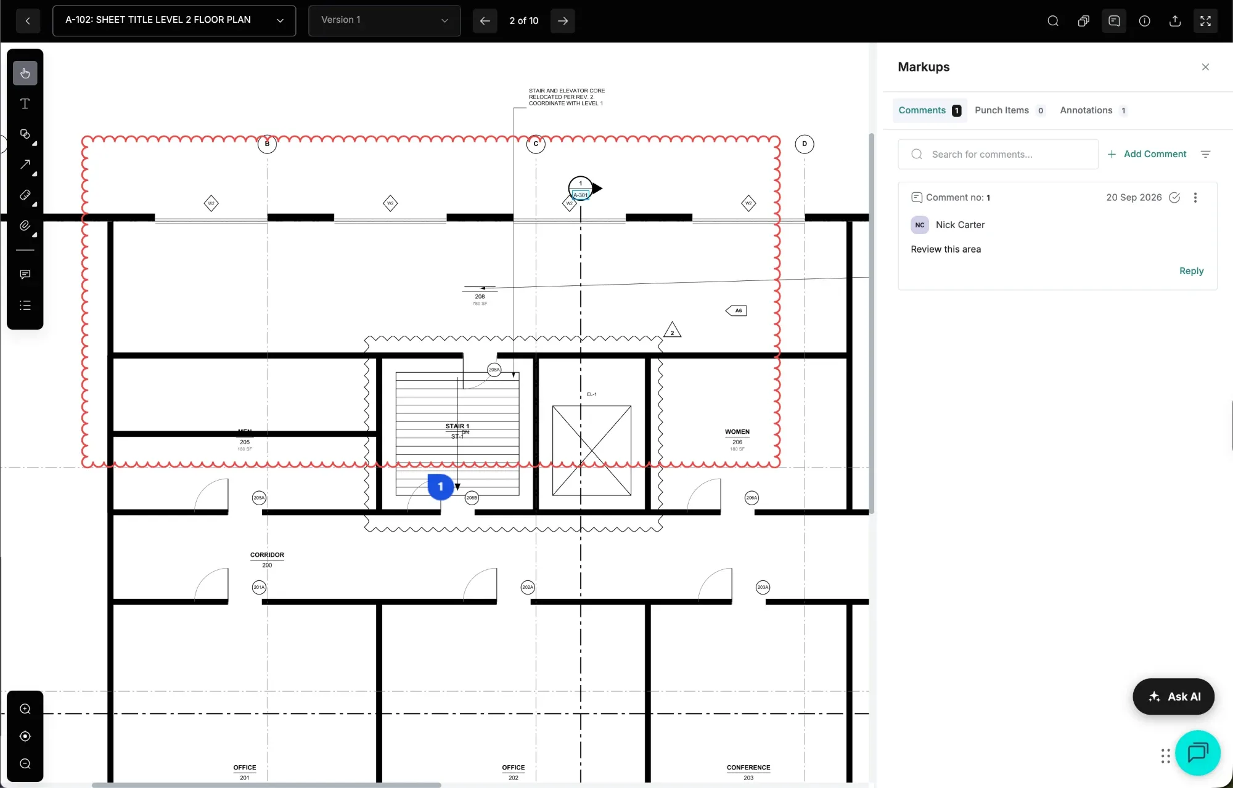Go back with the top-left chevron
Image resolution: width=1233 pixels, height=788 pixels.
coord(28,21)
